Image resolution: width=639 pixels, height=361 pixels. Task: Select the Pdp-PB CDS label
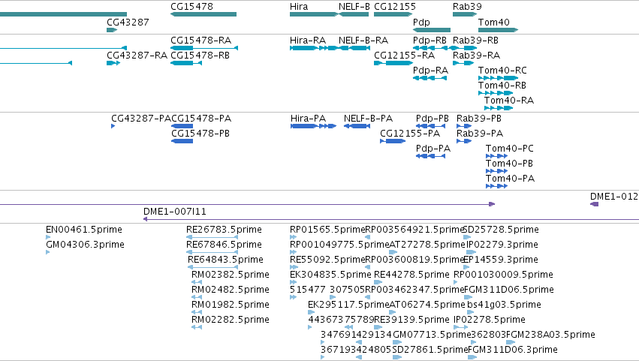click(433, 119)
